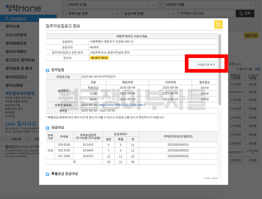Click the popup's vertical scrollbar
The height and width of the screenshot is (199, 262).
click(220, 69)
